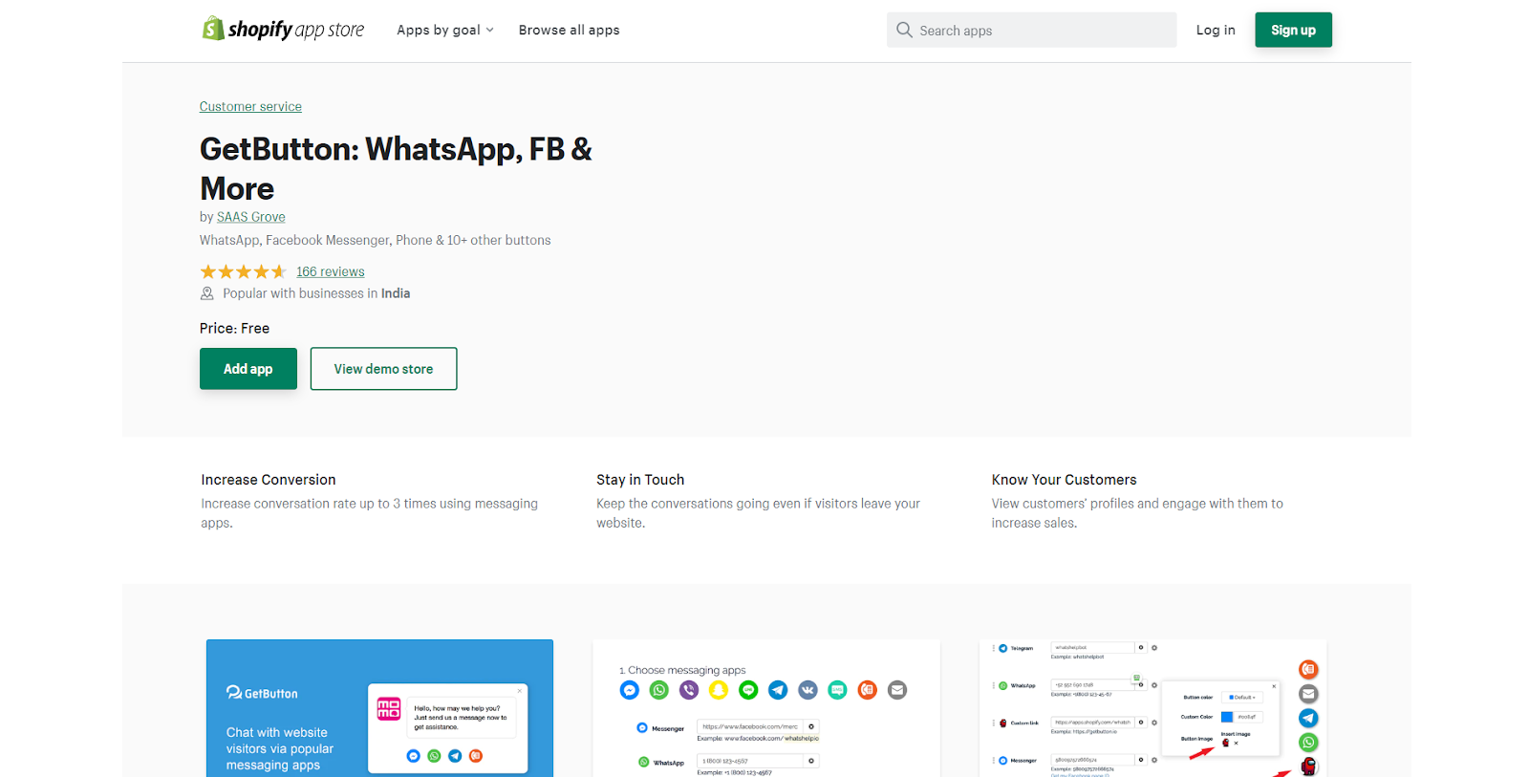Click the 'Increase Conversion' heading
Screen dimensions: 1529x777
pos(269,480)
